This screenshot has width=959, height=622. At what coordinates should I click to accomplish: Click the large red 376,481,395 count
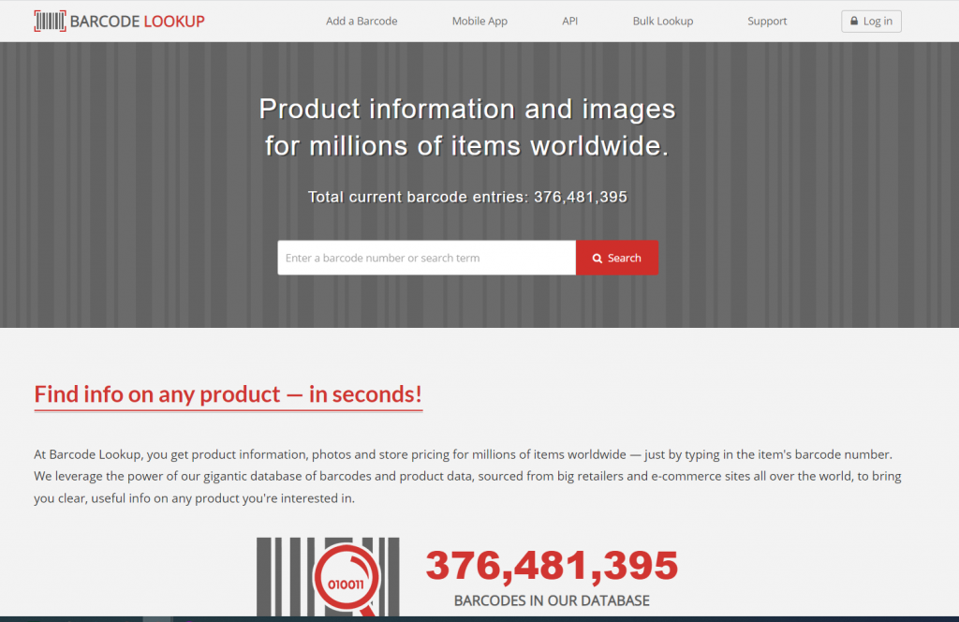(552, 565)
